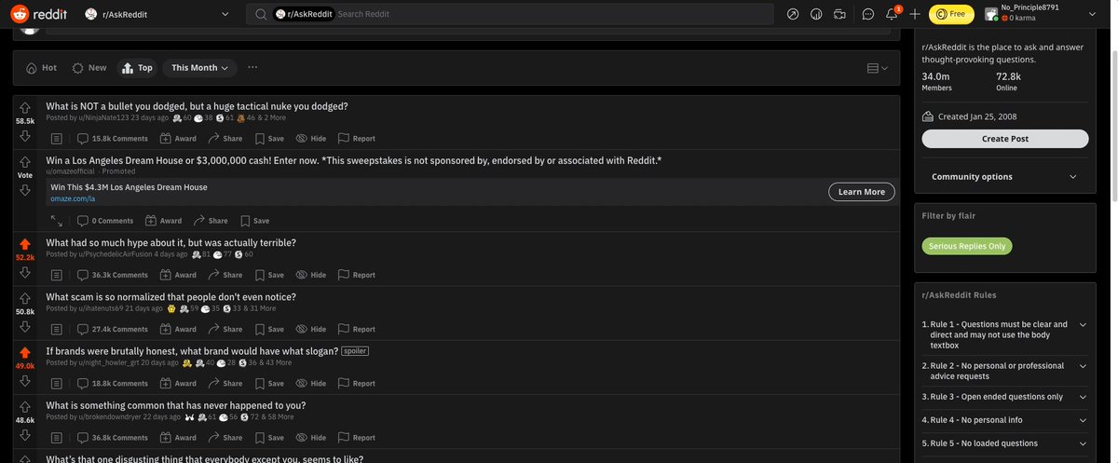Viewport: 1118px width, 463px height.
Task: Upvote the Los Angeles Dream House ad
Action: click(25, 162)
